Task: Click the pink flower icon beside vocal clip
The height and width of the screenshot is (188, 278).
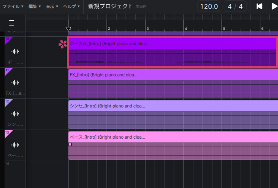Action: click(x=63, y=44)
